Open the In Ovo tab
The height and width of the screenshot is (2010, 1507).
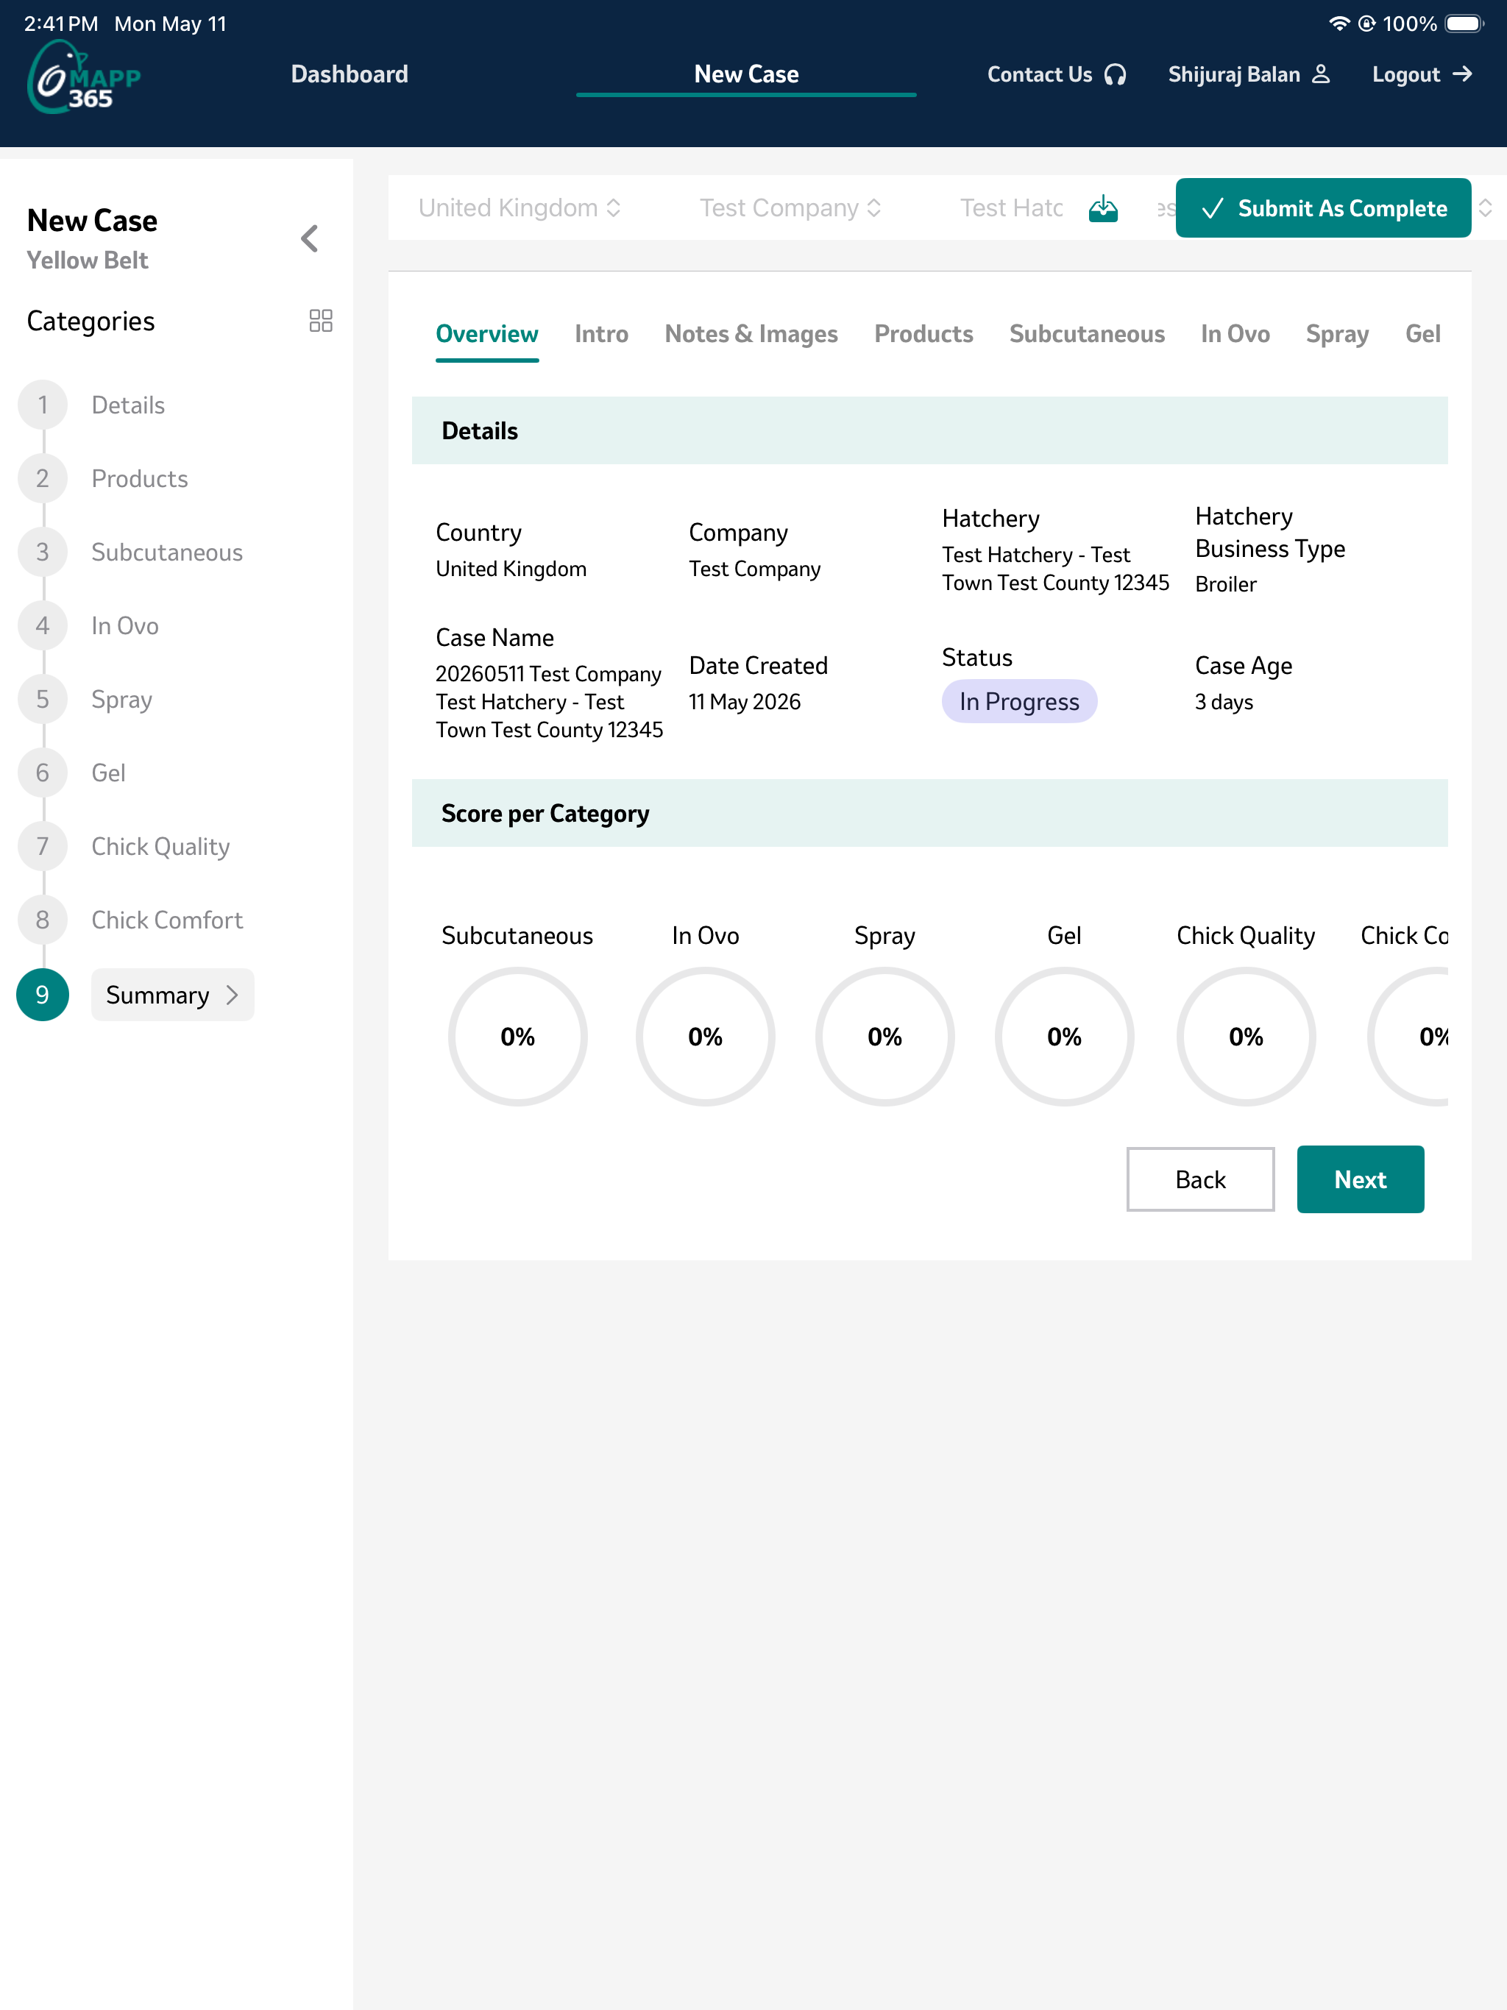pos(1234,335)
